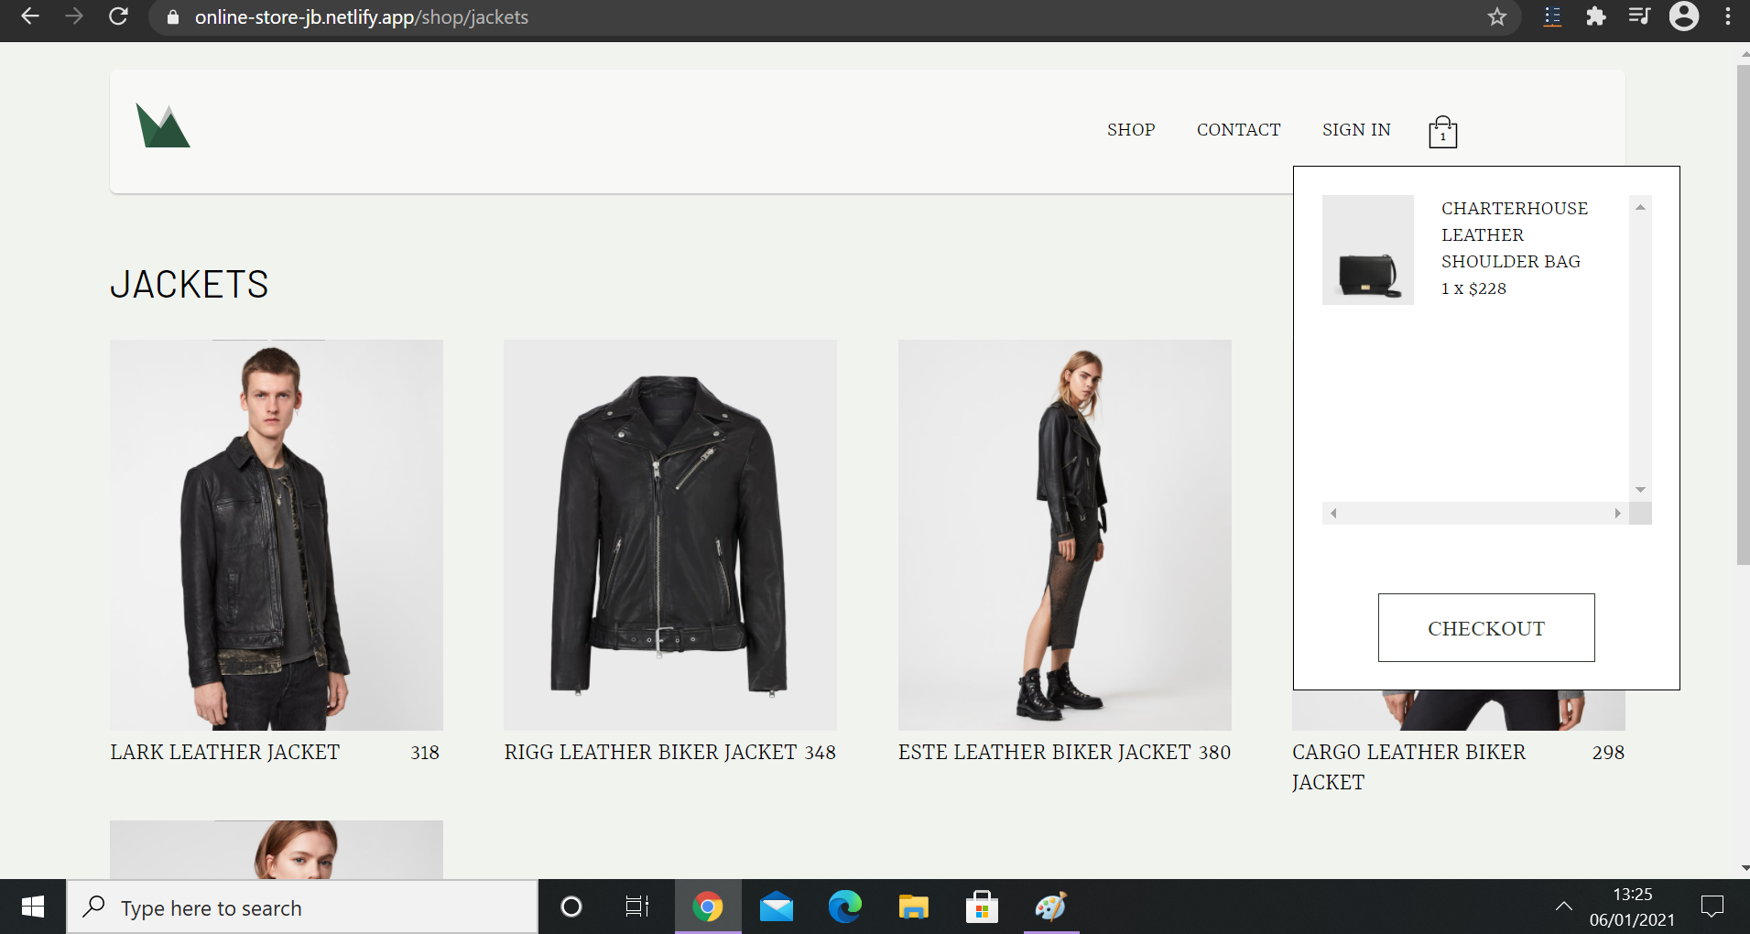Click cart horizontal scrollbar right arrow

[x=1617, y=513]
